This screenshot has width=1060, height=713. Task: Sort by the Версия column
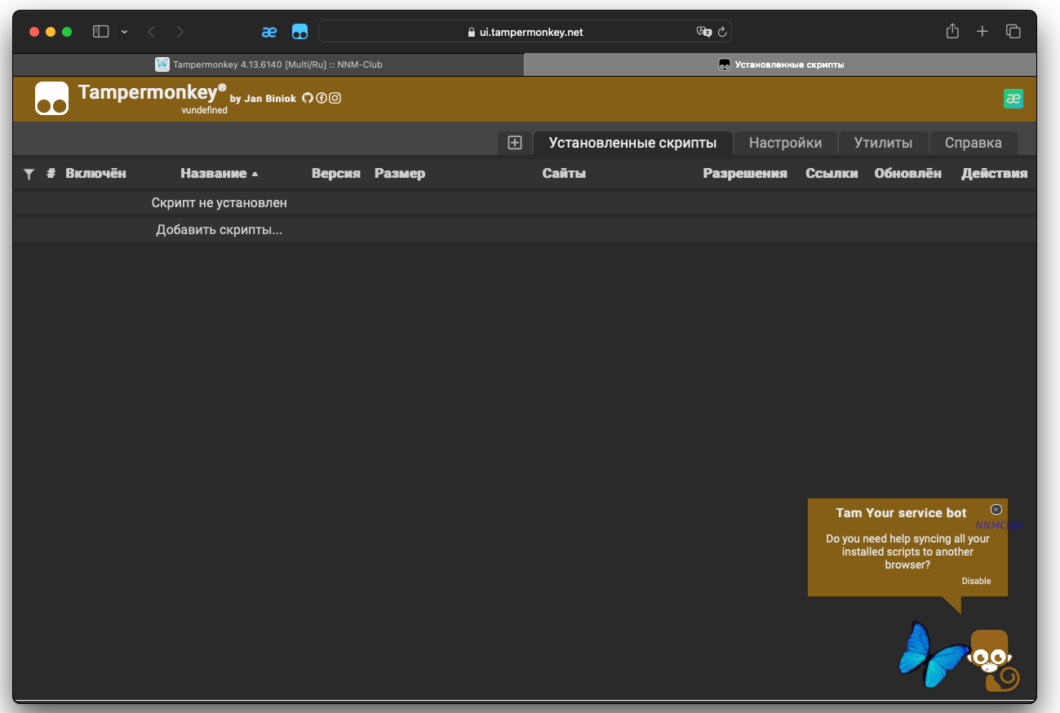coord(336,173)
